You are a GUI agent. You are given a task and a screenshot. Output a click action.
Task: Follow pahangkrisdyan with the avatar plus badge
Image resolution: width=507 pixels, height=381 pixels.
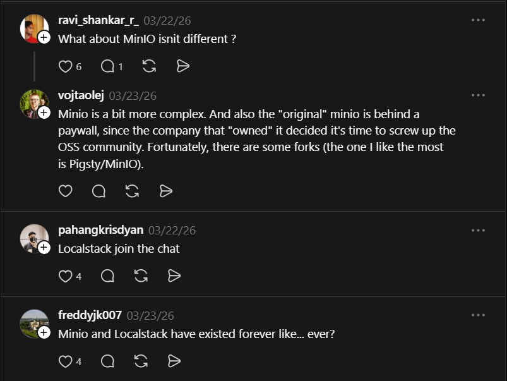(44, 248)
